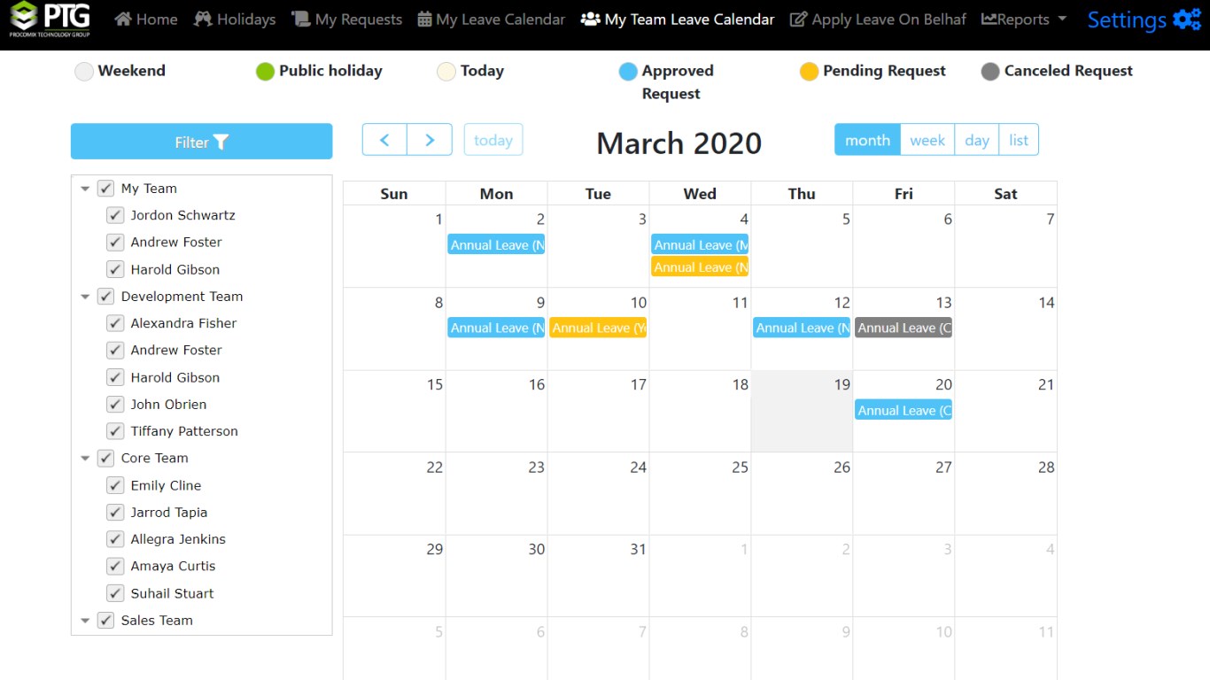The image size is (1210, 680).
Task: Click the Home house icon
Action: (123, 19)
